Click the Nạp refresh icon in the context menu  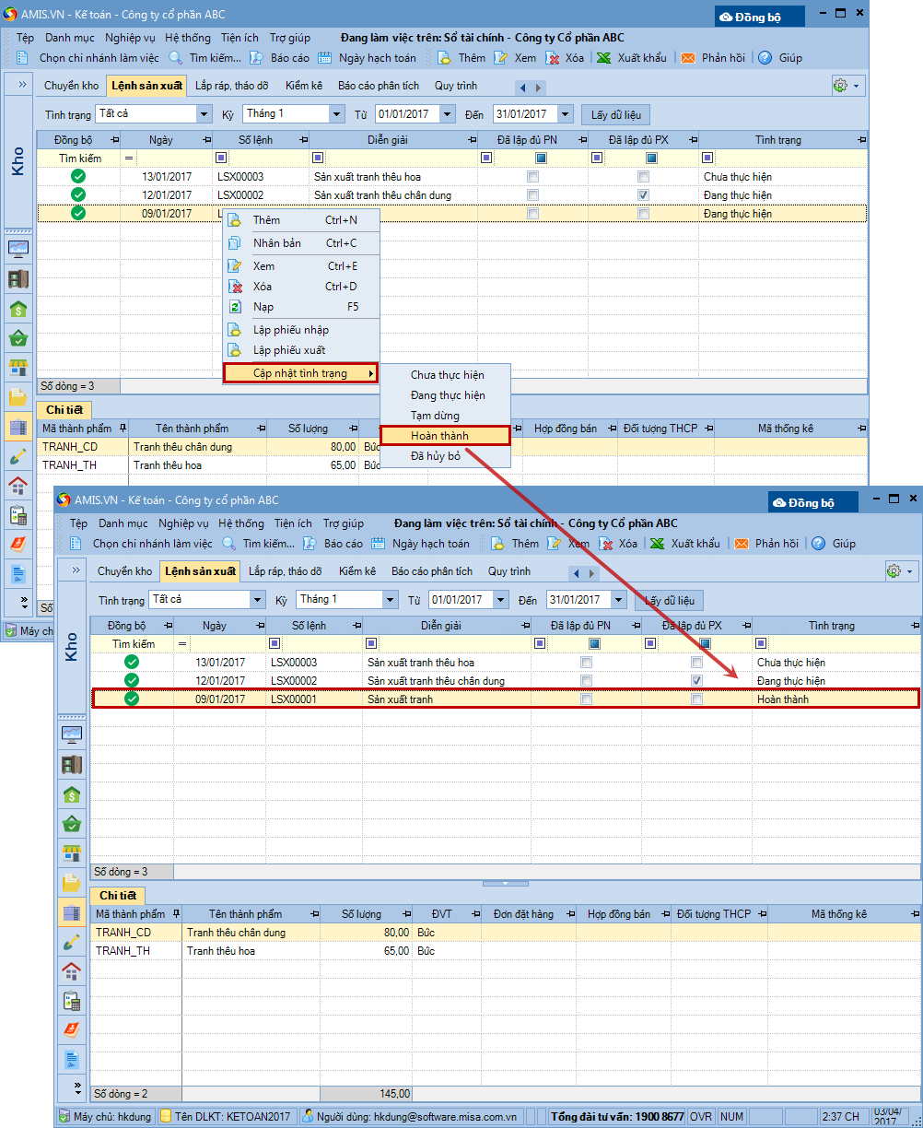point(235,307)
